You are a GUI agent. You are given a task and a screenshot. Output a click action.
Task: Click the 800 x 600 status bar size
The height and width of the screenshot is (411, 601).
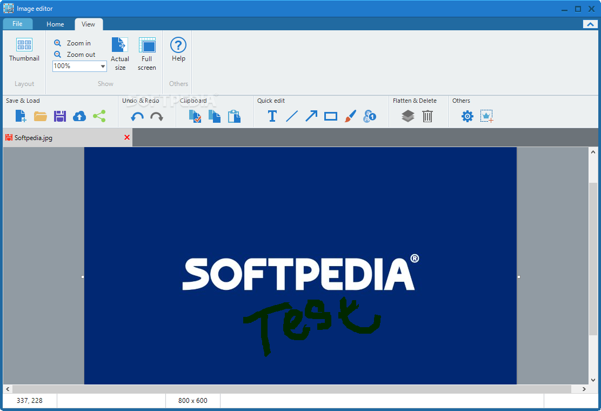point(193,401)
